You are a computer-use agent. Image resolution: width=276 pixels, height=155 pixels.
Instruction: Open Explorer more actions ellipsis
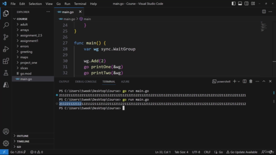48,12
